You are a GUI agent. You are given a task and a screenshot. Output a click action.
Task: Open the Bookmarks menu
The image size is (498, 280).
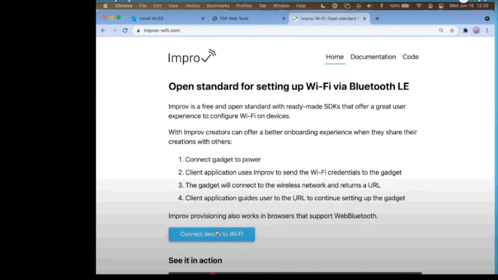click(218, 6)
